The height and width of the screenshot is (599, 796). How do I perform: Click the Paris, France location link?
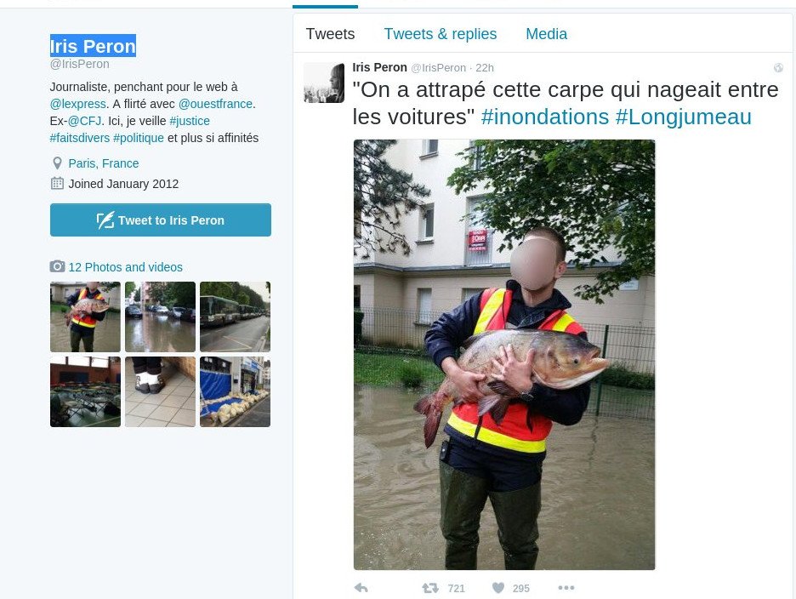[x=104, y=163]
